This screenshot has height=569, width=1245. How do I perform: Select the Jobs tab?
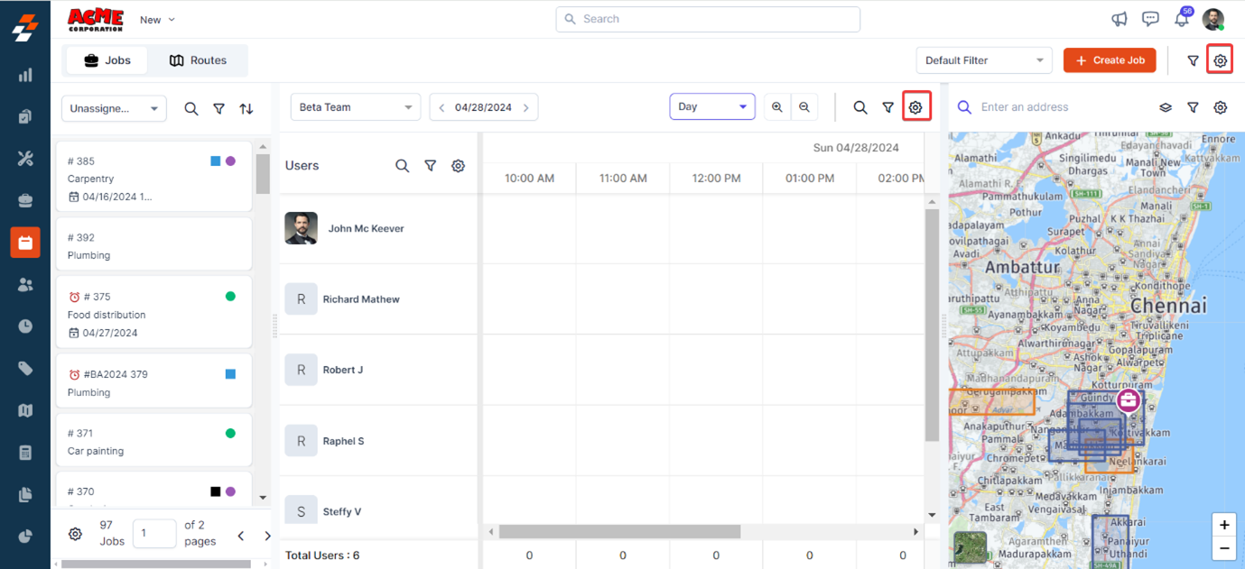point(107,60)
